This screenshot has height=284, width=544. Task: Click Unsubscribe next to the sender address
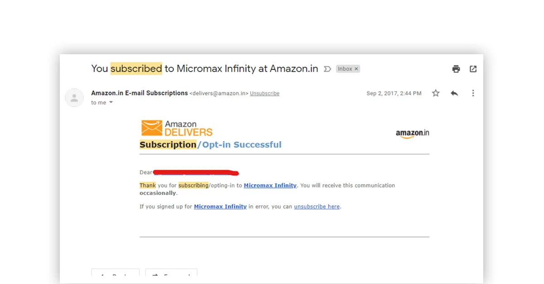click(x=264, y=94)
